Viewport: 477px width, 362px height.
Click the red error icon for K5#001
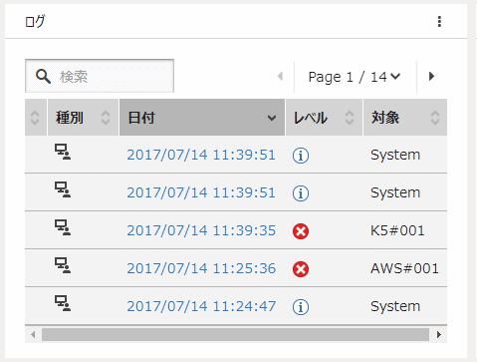pos(301,231)
